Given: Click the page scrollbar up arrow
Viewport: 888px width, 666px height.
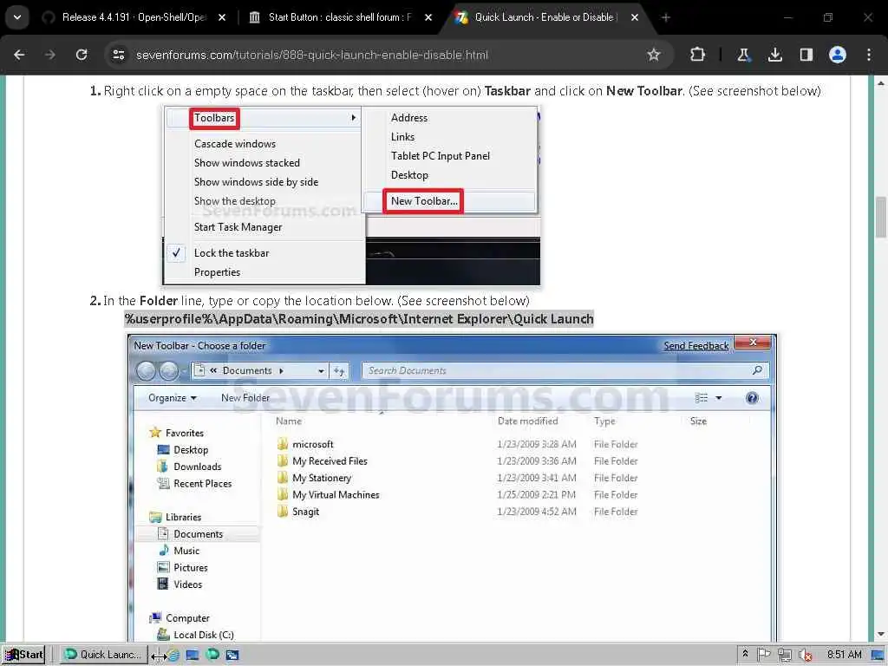Looking at the screenshot, I should [881, 82].
